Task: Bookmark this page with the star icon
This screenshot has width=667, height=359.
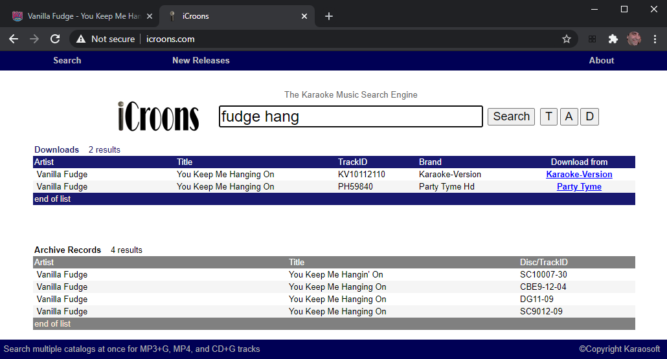Action: point(567,39)
